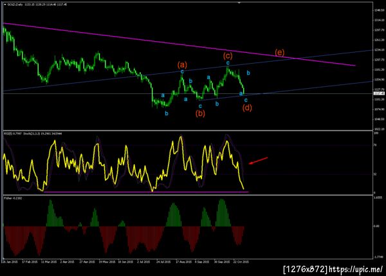Viewport: 386px width, 276px height.
Task: Click the -1.7749 value on Fisher scale
Action: [x=379, y=257]
